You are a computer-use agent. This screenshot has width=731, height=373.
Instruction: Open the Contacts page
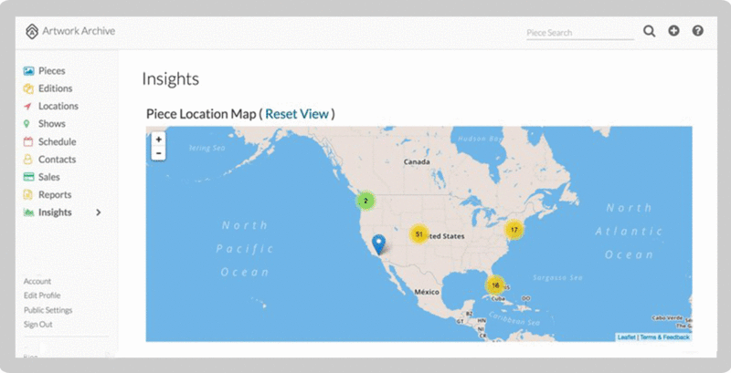(57, 160)
